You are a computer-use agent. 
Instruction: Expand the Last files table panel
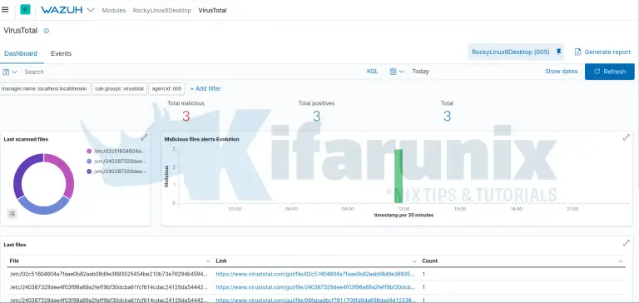[627, 243]
